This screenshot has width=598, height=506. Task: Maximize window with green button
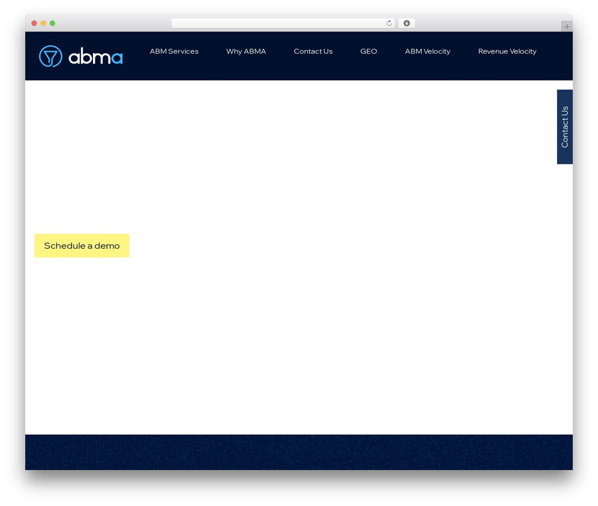point(52,23)
